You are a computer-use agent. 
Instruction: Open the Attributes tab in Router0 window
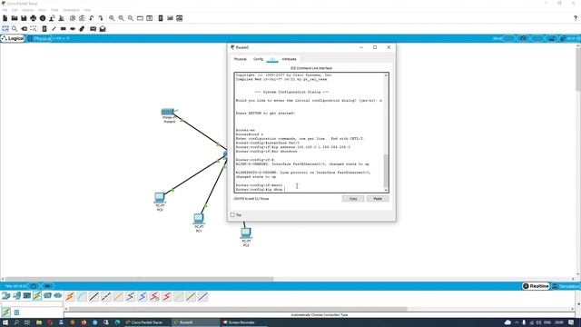pos(289,59)
